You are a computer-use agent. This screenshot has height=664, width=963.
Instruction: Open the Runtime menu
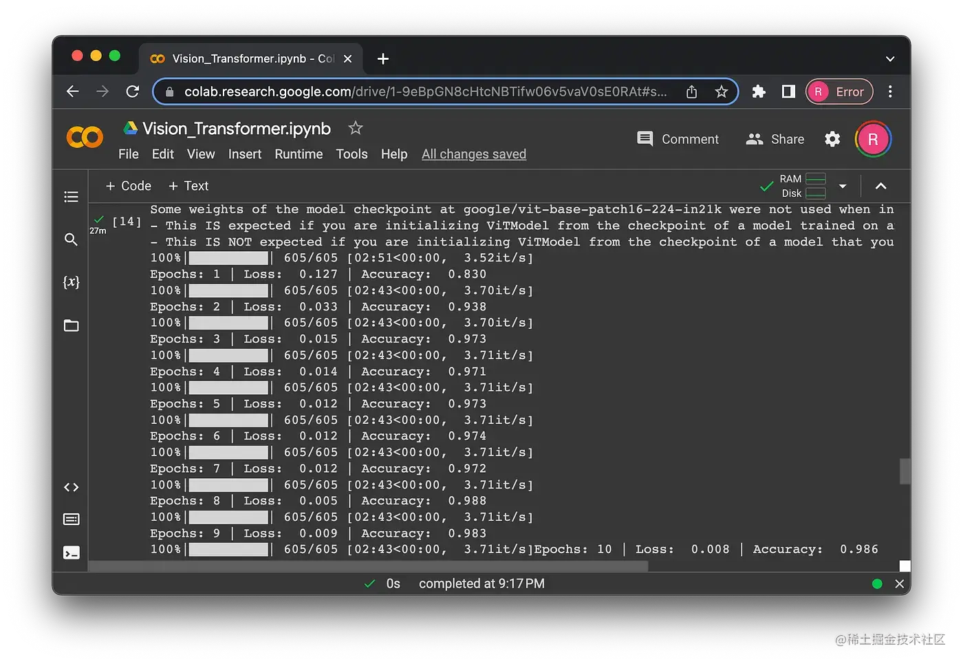click(x=299, y=154)
